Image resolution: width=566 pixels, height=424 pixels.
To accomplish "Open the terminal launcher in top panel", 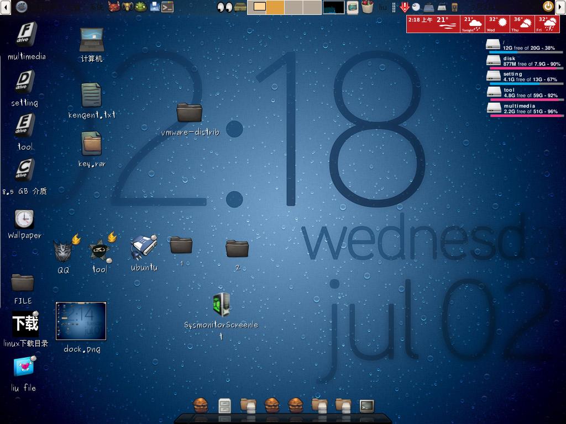I will click(167, 7).
